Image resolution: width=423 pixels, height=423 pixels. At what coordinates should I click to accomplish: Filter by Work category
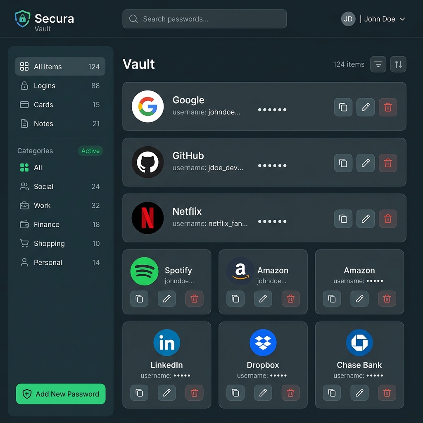point(60,205)
